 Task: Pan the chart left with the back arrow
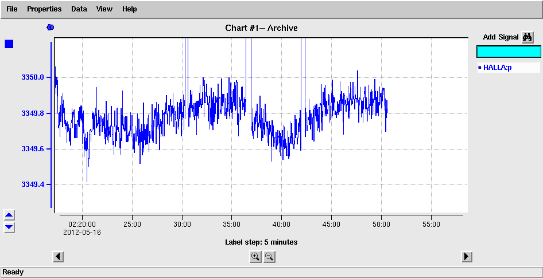coord(58,257)
